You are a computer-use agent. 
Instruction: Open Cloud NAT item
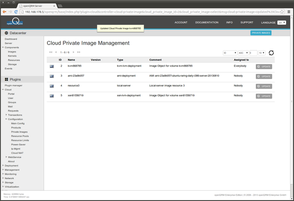pyautogui.click(x=17, y=153)
